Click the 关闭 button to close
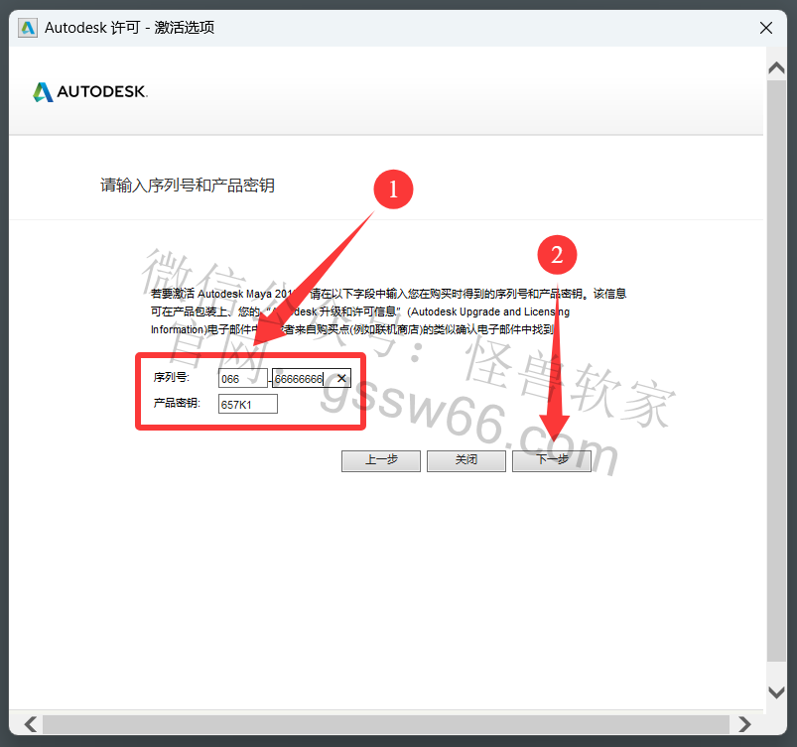Screen dimensions: 797x747 [x=466, y=461]
